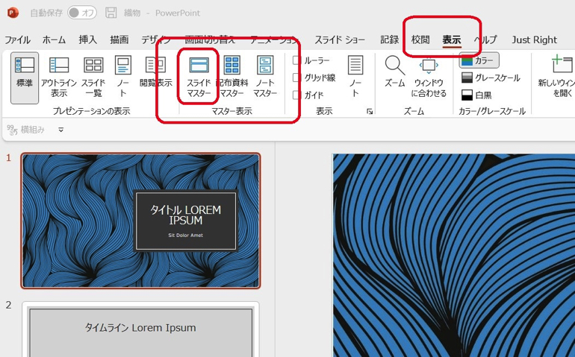Open スライド マスター view
The image size is (575, 357).
point(199,78)
